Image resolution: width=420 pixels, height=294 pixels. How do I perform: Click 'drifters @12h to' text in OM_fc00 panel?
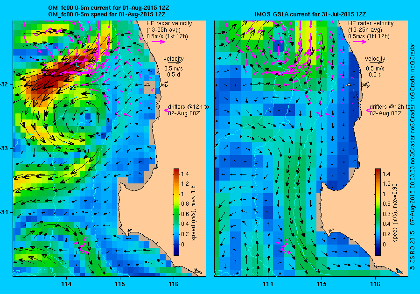tap(189, 106)
